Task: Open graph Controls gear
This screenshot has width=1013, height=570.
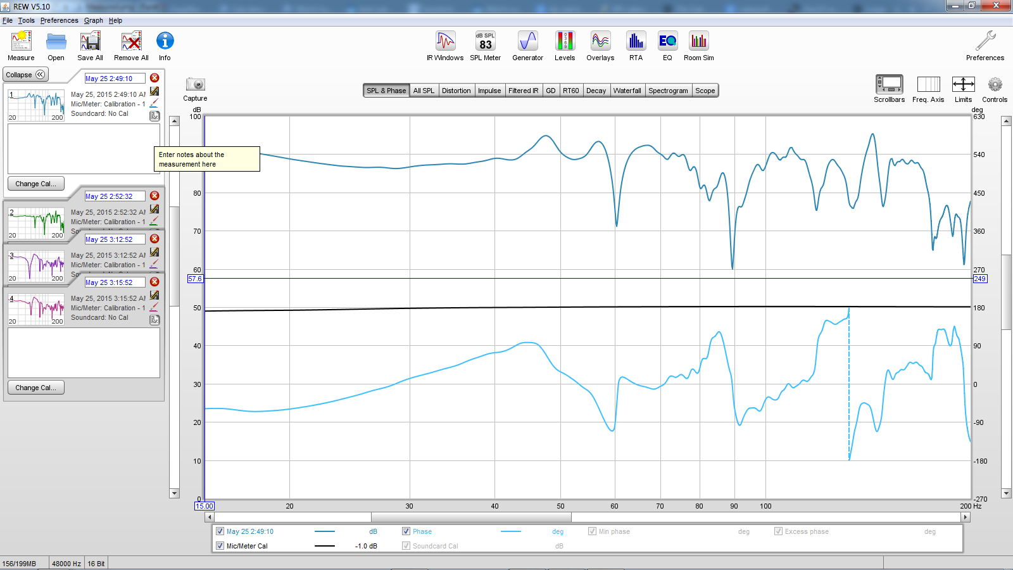Action: (995, 89)
